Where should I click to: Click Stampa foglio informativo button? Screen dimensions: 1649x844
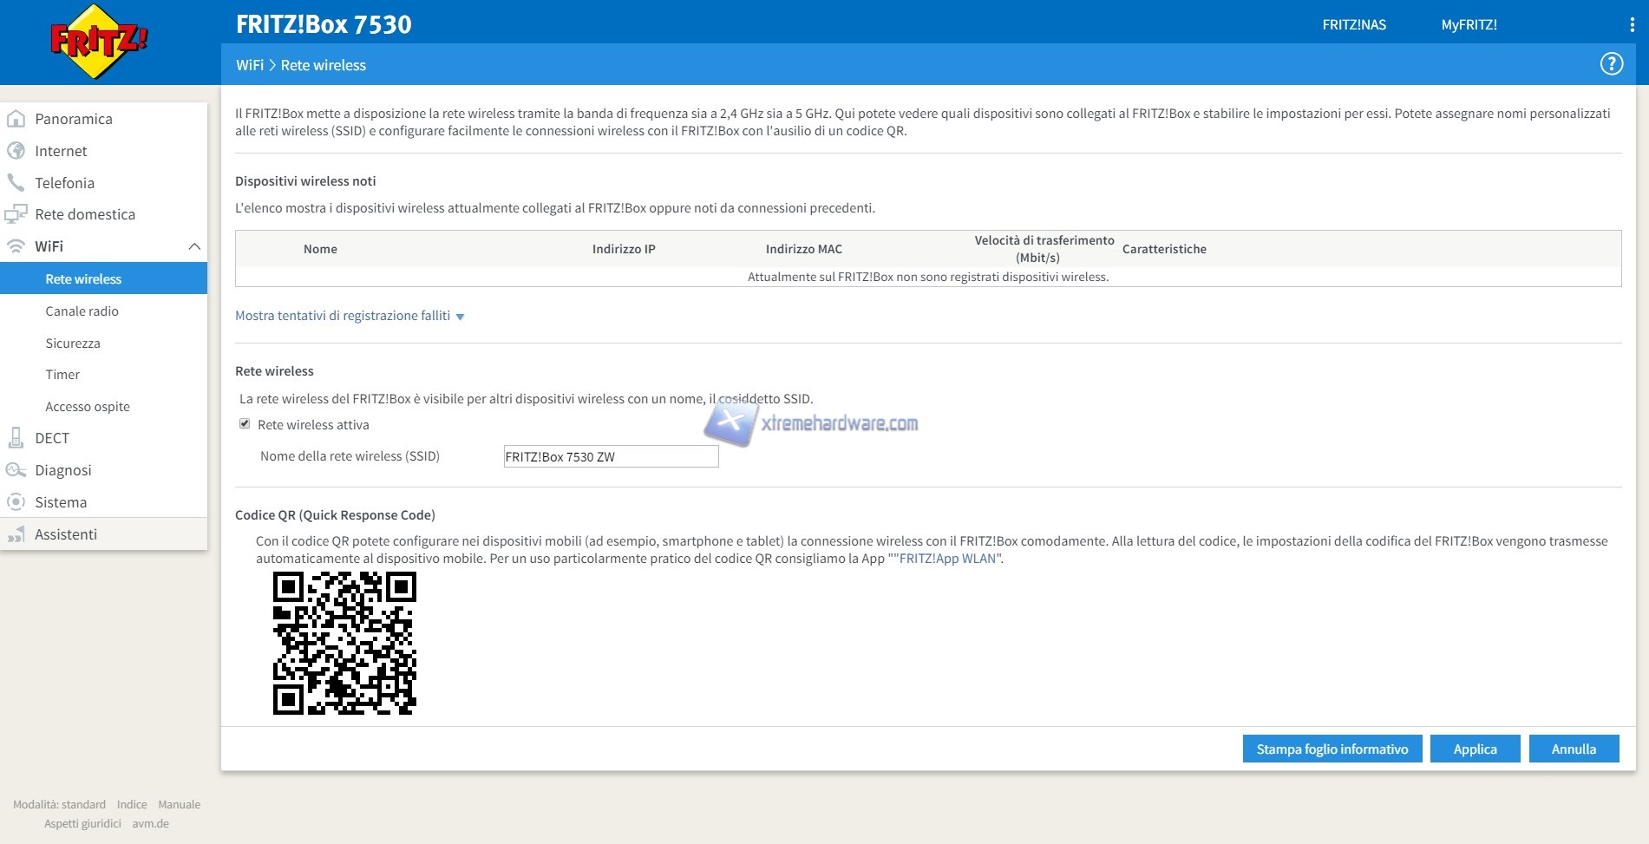pyautogui.click(x=1332, y=749)
